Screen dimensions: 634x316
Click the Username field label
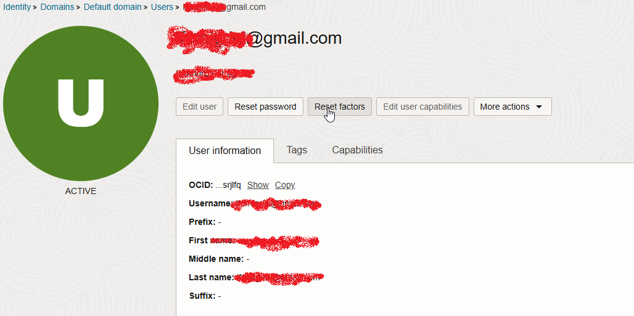(210, 203)
